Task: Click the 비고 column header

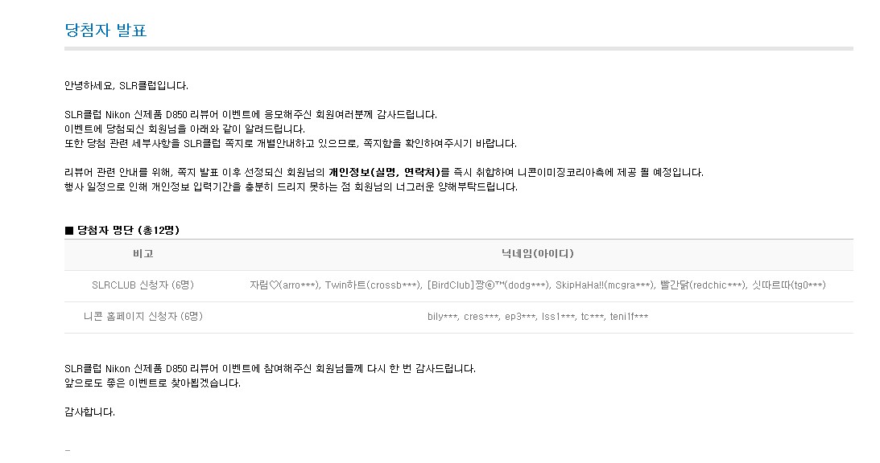Action: click(143, 254)
